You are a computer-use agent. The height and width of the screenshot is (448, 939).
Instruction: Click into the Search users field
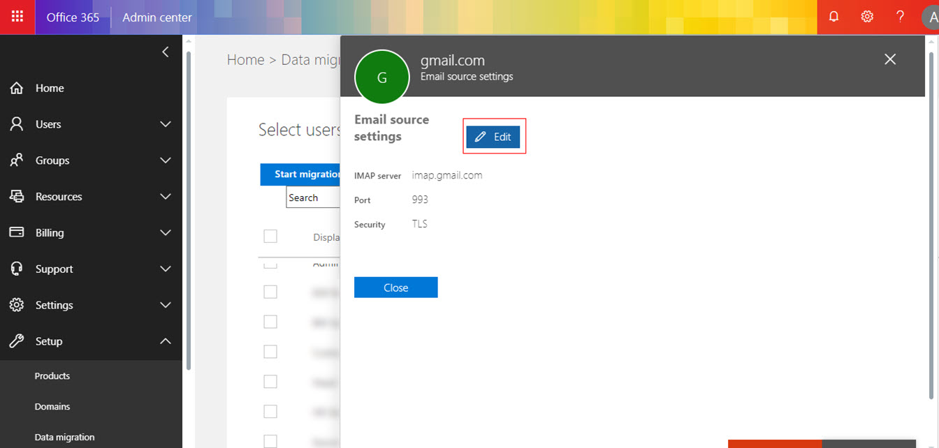coord(313,197)
